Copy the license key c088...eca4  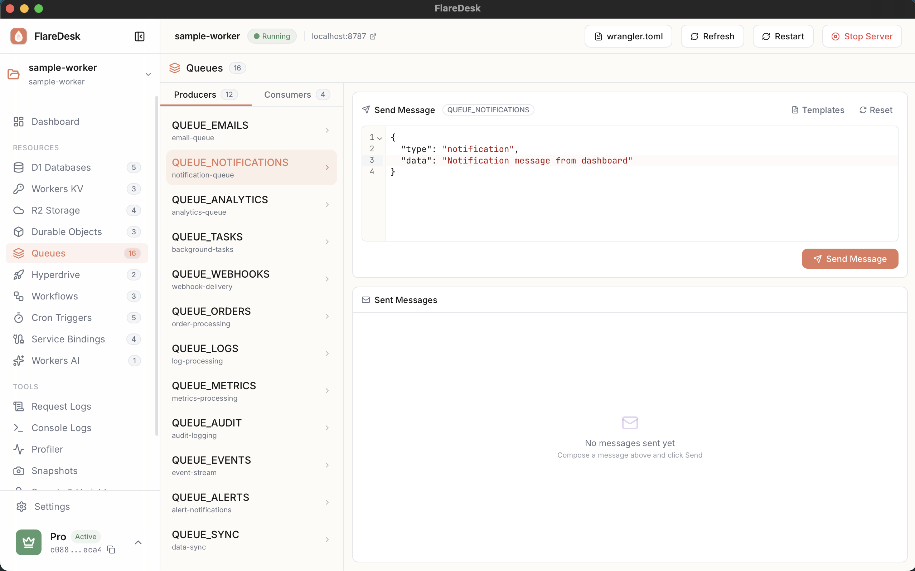coord(111,550)
